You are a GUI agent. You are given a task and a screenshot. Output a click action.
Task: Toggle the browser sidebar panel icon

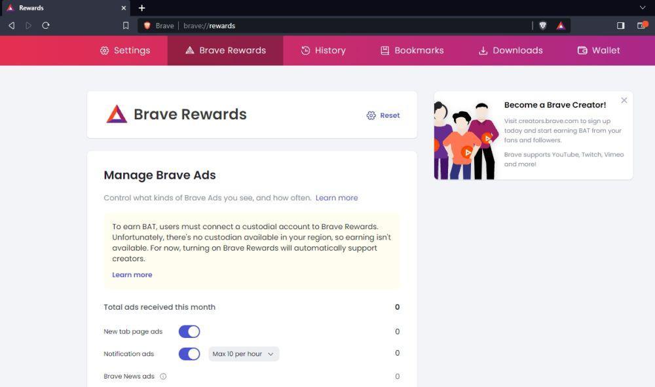621,26
